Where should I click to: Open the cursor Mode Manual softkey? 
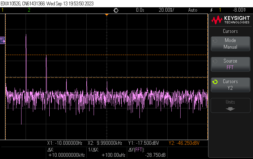click(231, 44)
